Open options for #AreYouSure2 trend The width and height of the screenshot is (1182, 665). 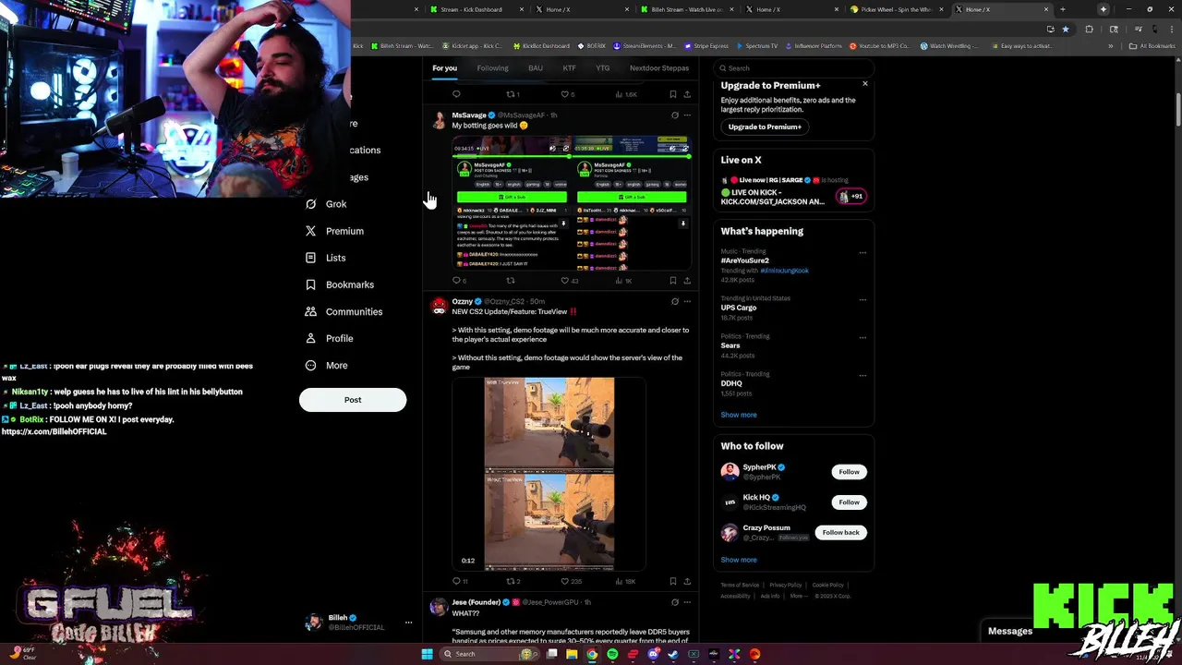[x=862, y=252]
